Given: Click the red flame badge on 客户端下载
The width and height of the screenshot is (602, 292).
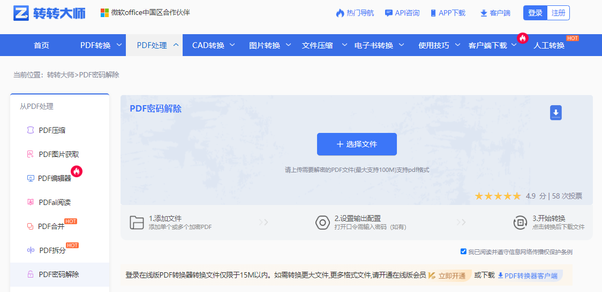Looking at the screenshot, I should pyautogui.click(x=523, y=37).
